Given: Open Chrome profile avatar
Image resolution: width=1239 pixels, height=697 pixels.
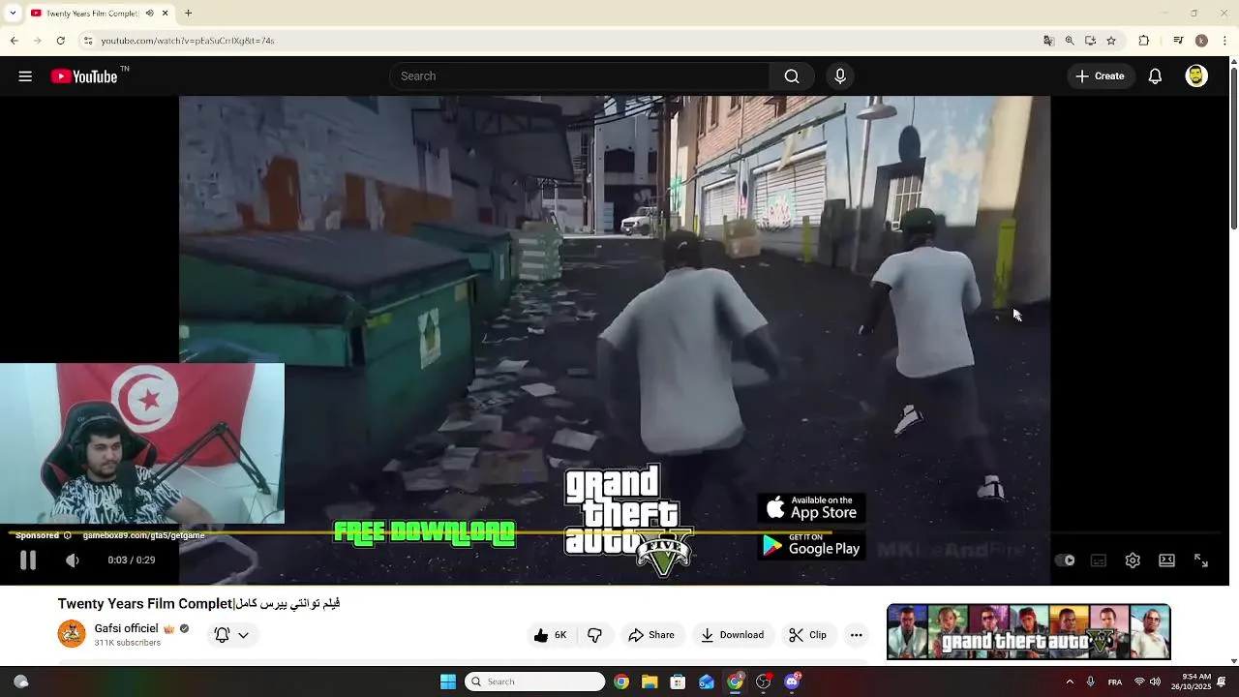Looking at the screenshot, I should (x=1201, y=41).
